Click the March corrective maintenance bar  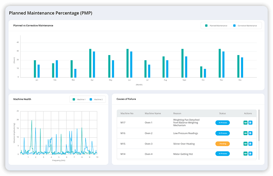(x=76, y=73)
